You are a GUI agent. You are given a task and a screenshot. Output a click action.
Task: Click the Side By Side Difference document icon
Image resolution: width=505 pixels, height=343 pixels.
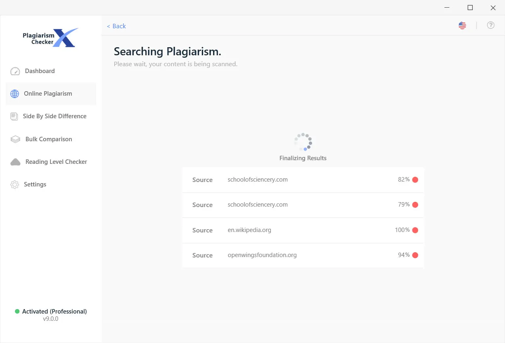(15, 116)
